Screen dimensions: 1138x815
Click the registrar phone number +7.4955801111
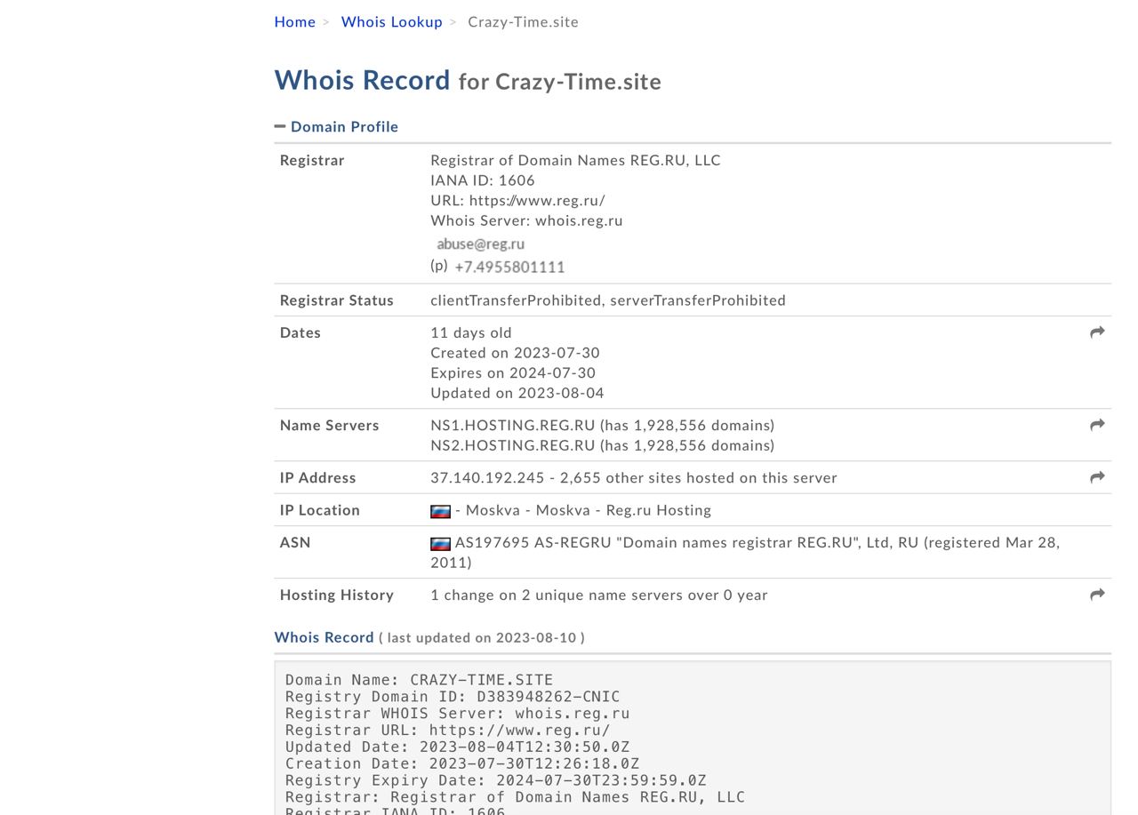509,267
